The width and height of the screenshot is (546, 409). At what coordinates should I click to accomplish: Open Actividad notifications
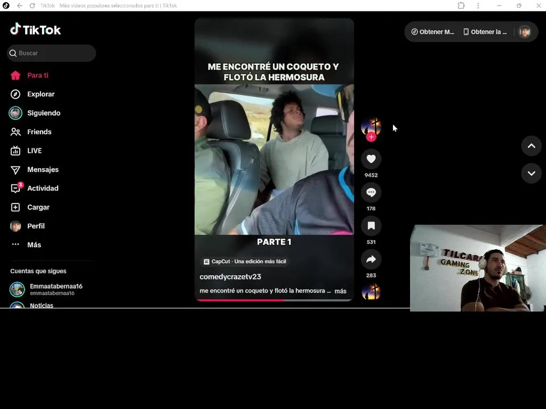(43, 188)
